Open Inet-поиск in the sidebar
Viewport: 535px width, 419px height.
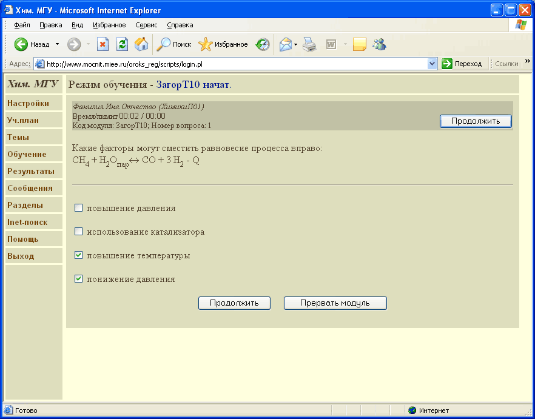click(34, 222)
